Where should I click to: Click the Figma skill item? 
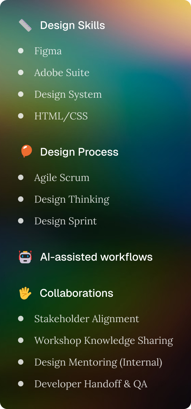[48, 51]
